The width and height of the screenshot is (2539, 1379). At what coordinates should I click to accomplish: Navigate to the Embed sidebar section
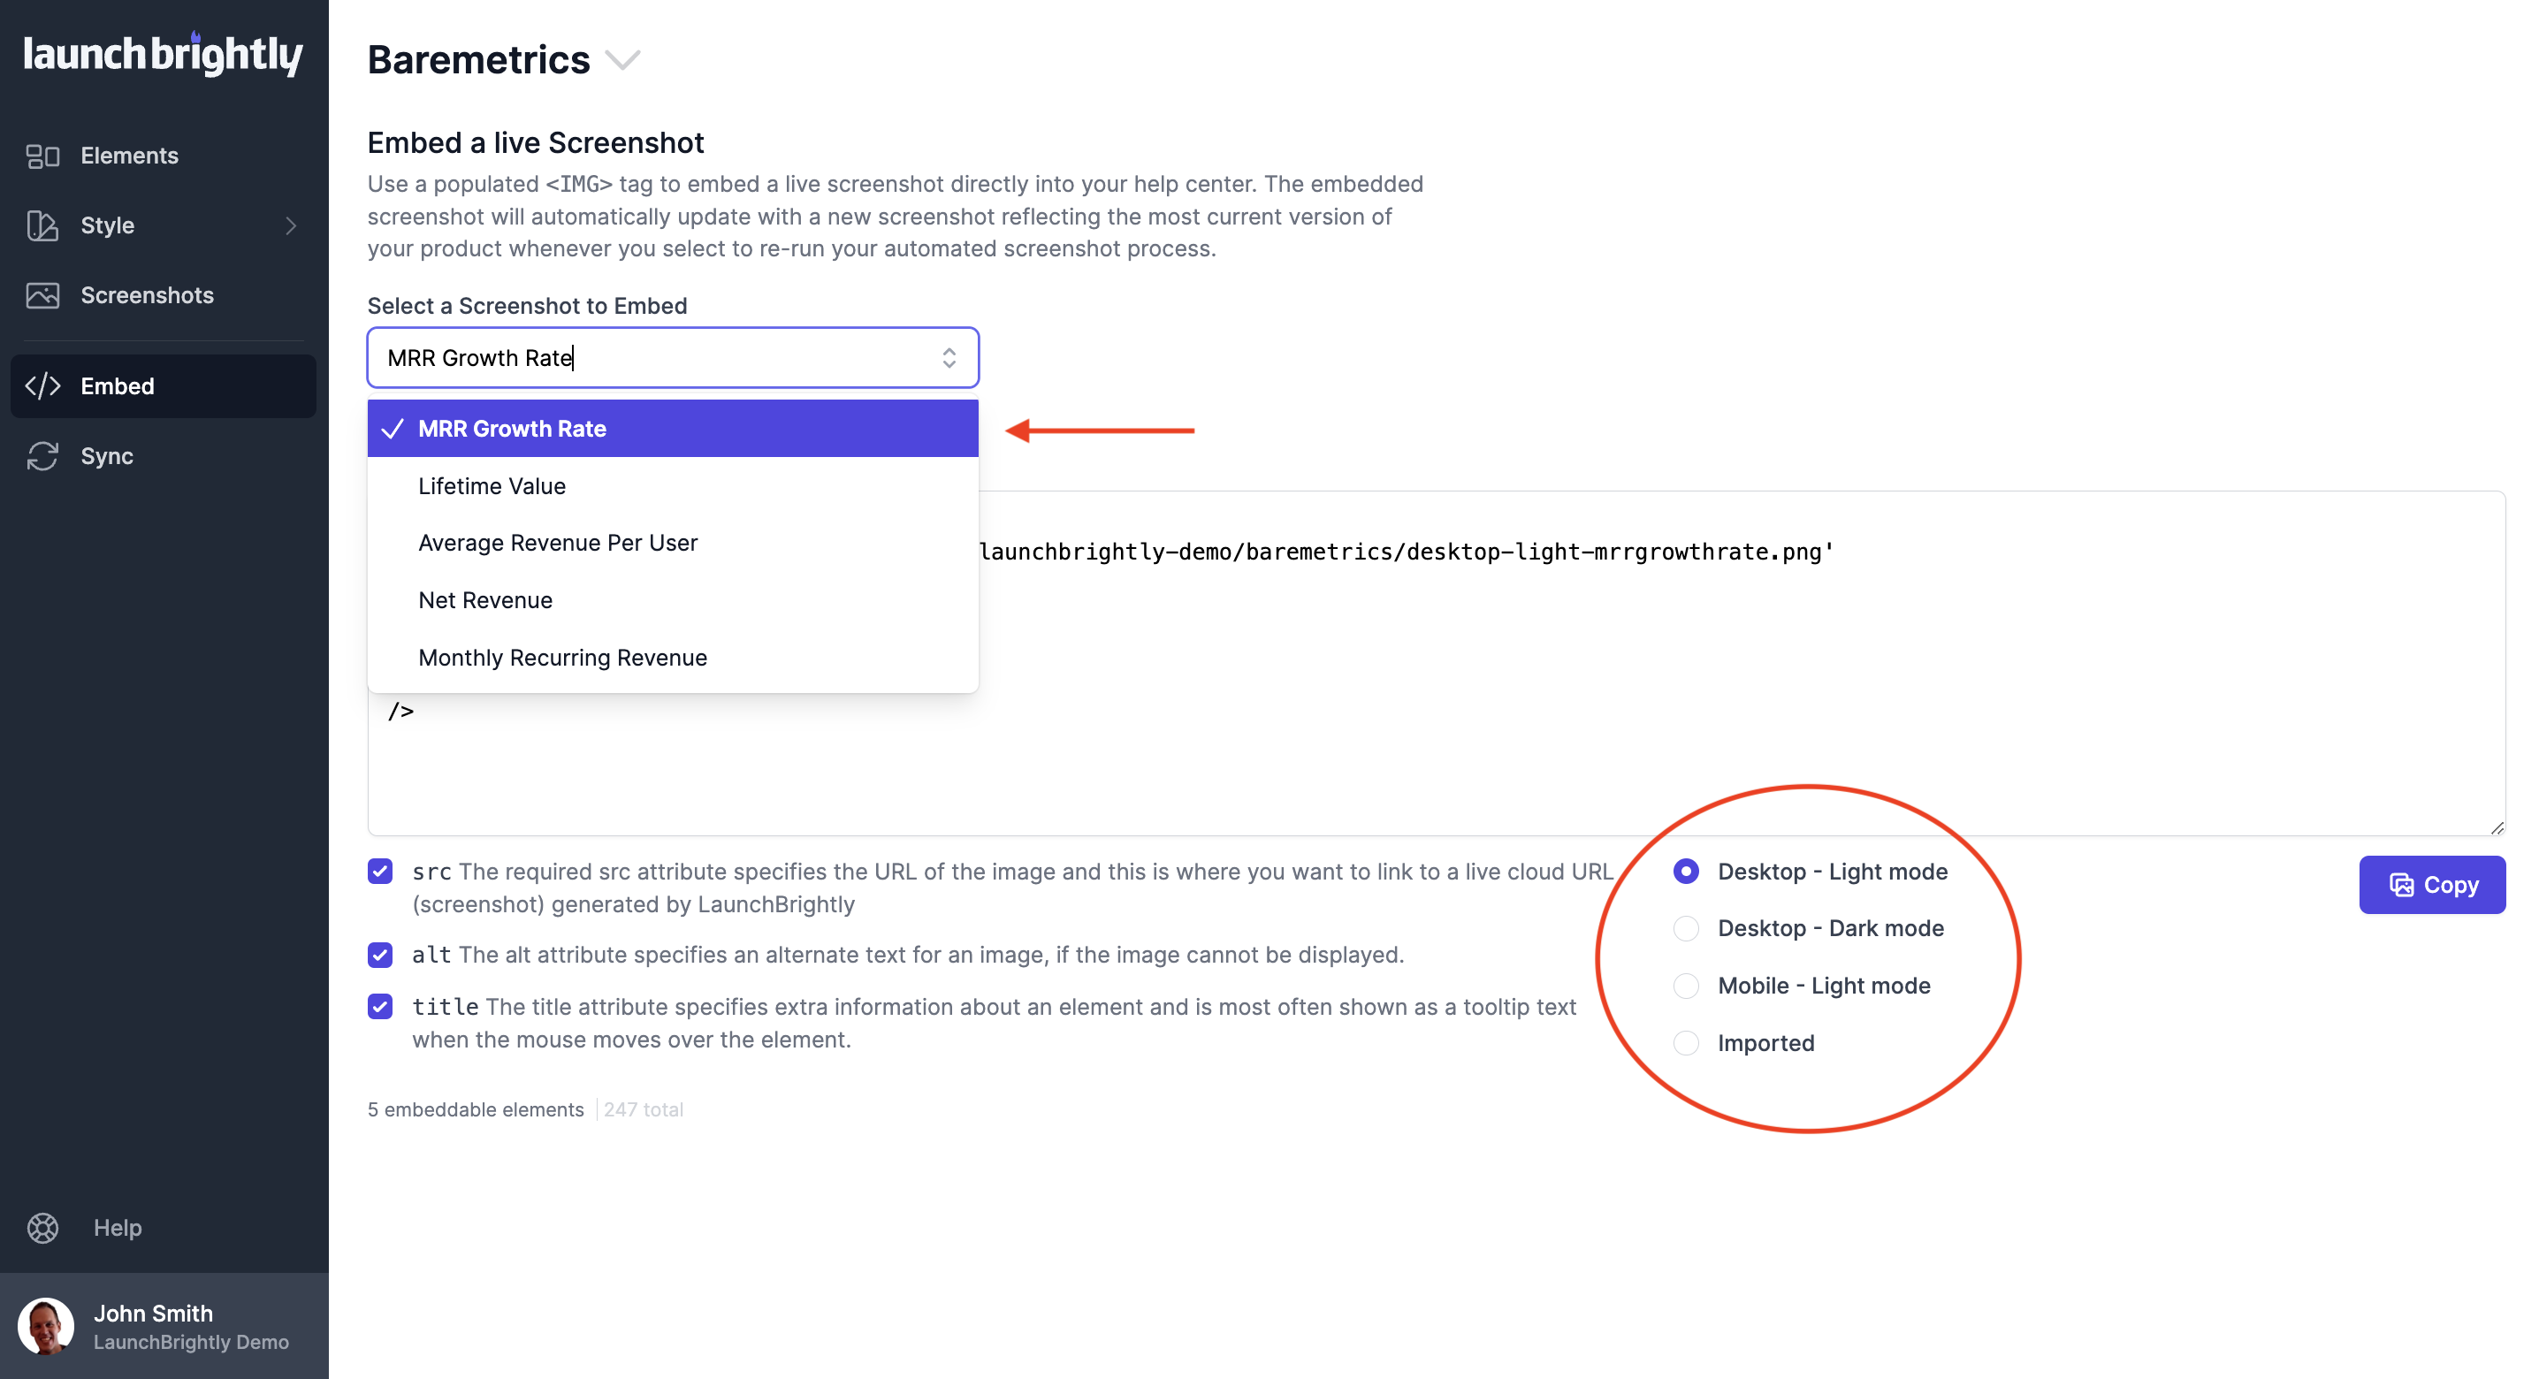pyautogui.click(x=118, y=385)
